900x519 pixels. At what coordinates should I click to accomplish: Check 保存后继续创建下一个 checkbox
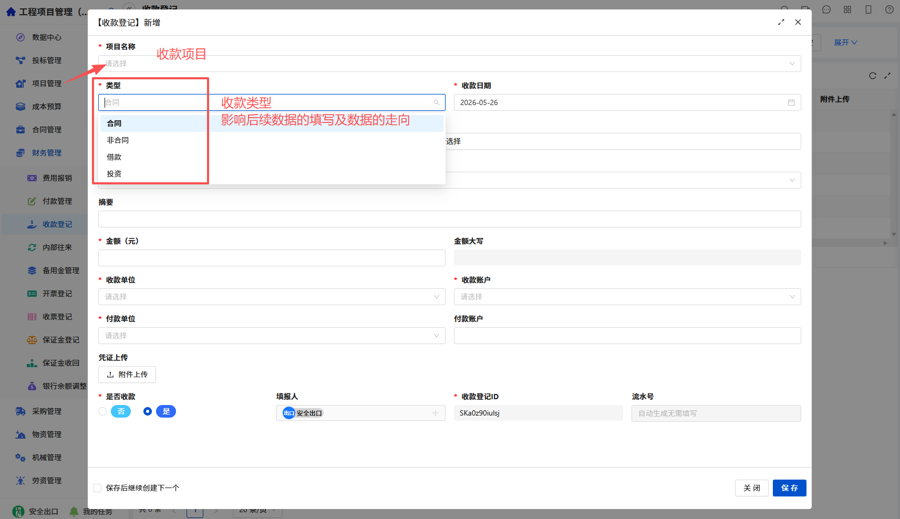tap(97, 488)
